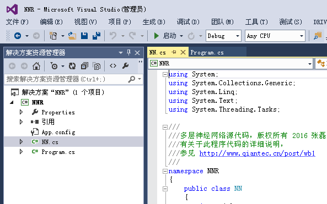Collapse the namespace NNR region

point(165,171)
